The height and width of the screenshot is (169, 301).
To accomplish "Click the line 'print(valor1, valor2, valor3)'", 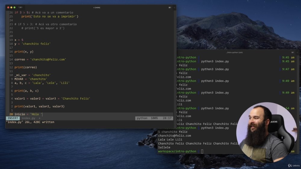I will pyautogui.click(x=39, y=107).
